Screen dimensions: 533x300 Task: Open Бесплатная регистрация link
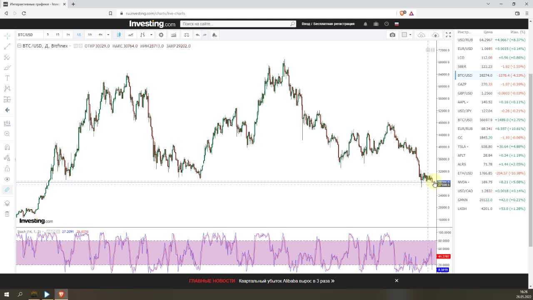pyautogui.click(x=334, y=24)
